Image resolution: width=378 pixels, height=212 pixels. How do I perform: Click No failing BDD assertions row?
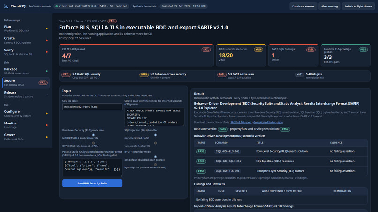[280, 199]
